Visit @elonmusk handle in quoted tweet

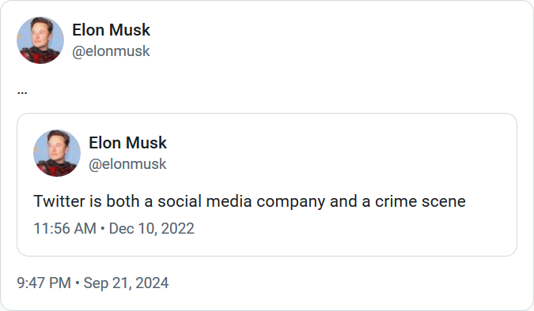coord(127,164)
